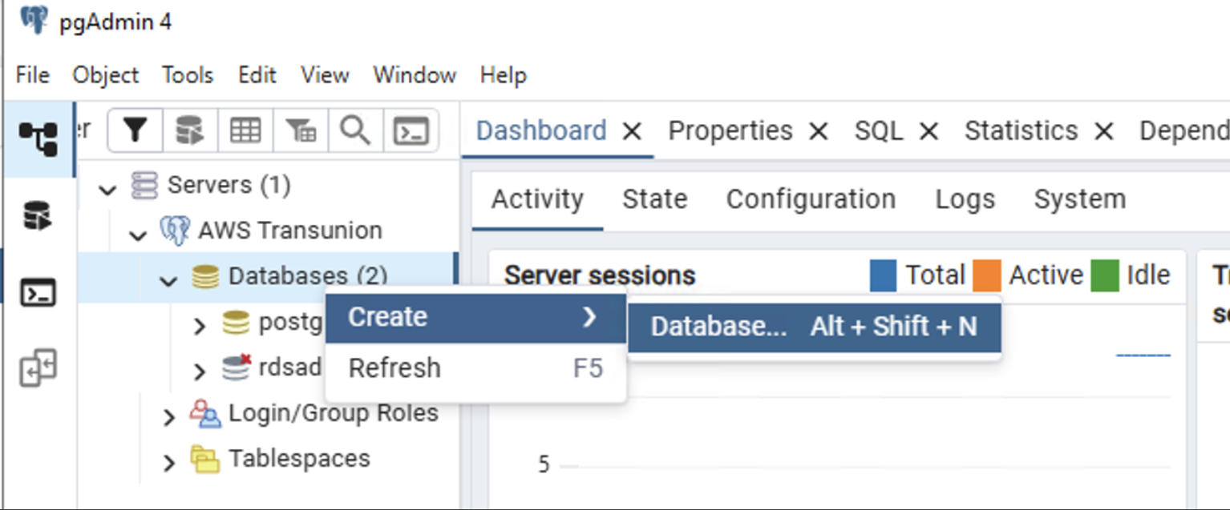
Task: Expand the rdsadmin database node
Action: click(200, 371)
